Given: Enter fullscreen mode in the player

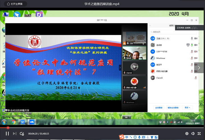Looking at the screenshot, I should pyautogui.click(x=199, y=133).
